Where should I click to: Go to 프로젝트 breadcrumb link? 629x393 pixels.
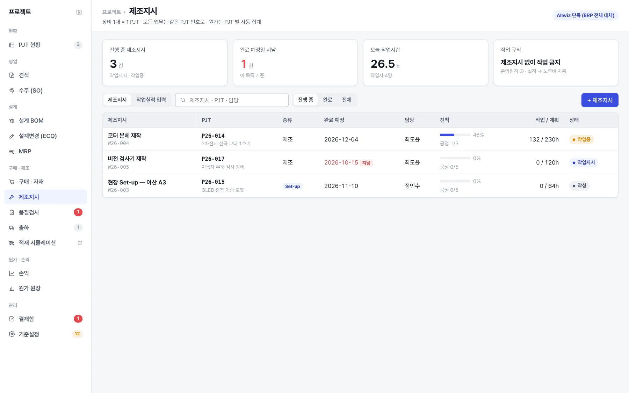(111, 12)
